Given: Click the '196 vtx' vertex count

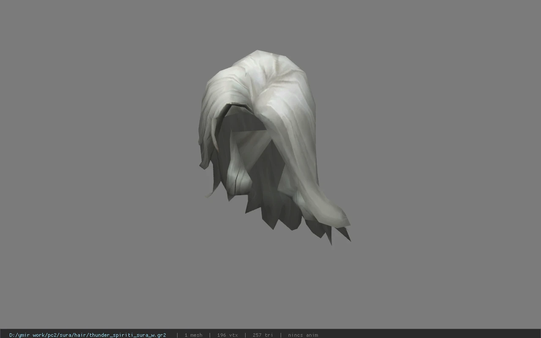Looking at the screenshot, I should tap(227, 335).
